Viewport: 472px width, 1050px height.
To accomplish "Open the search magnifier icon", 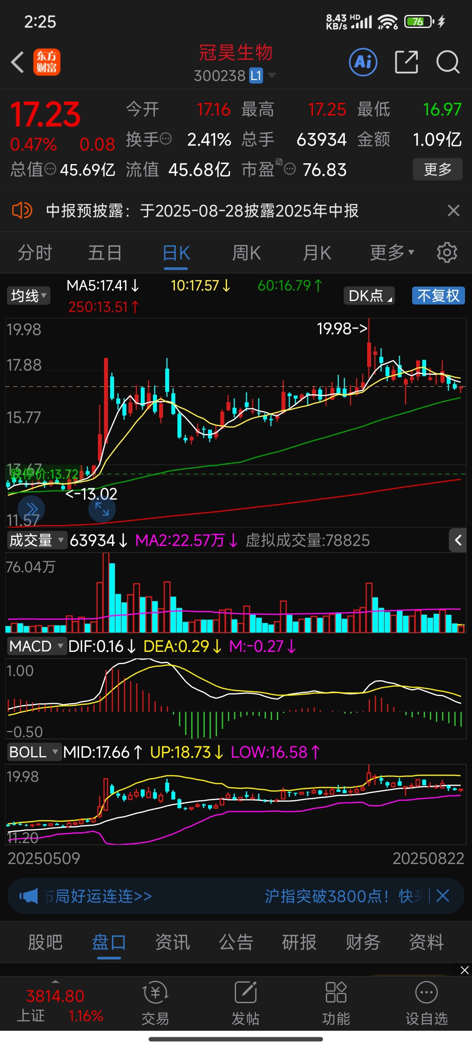I will [448, 62].
